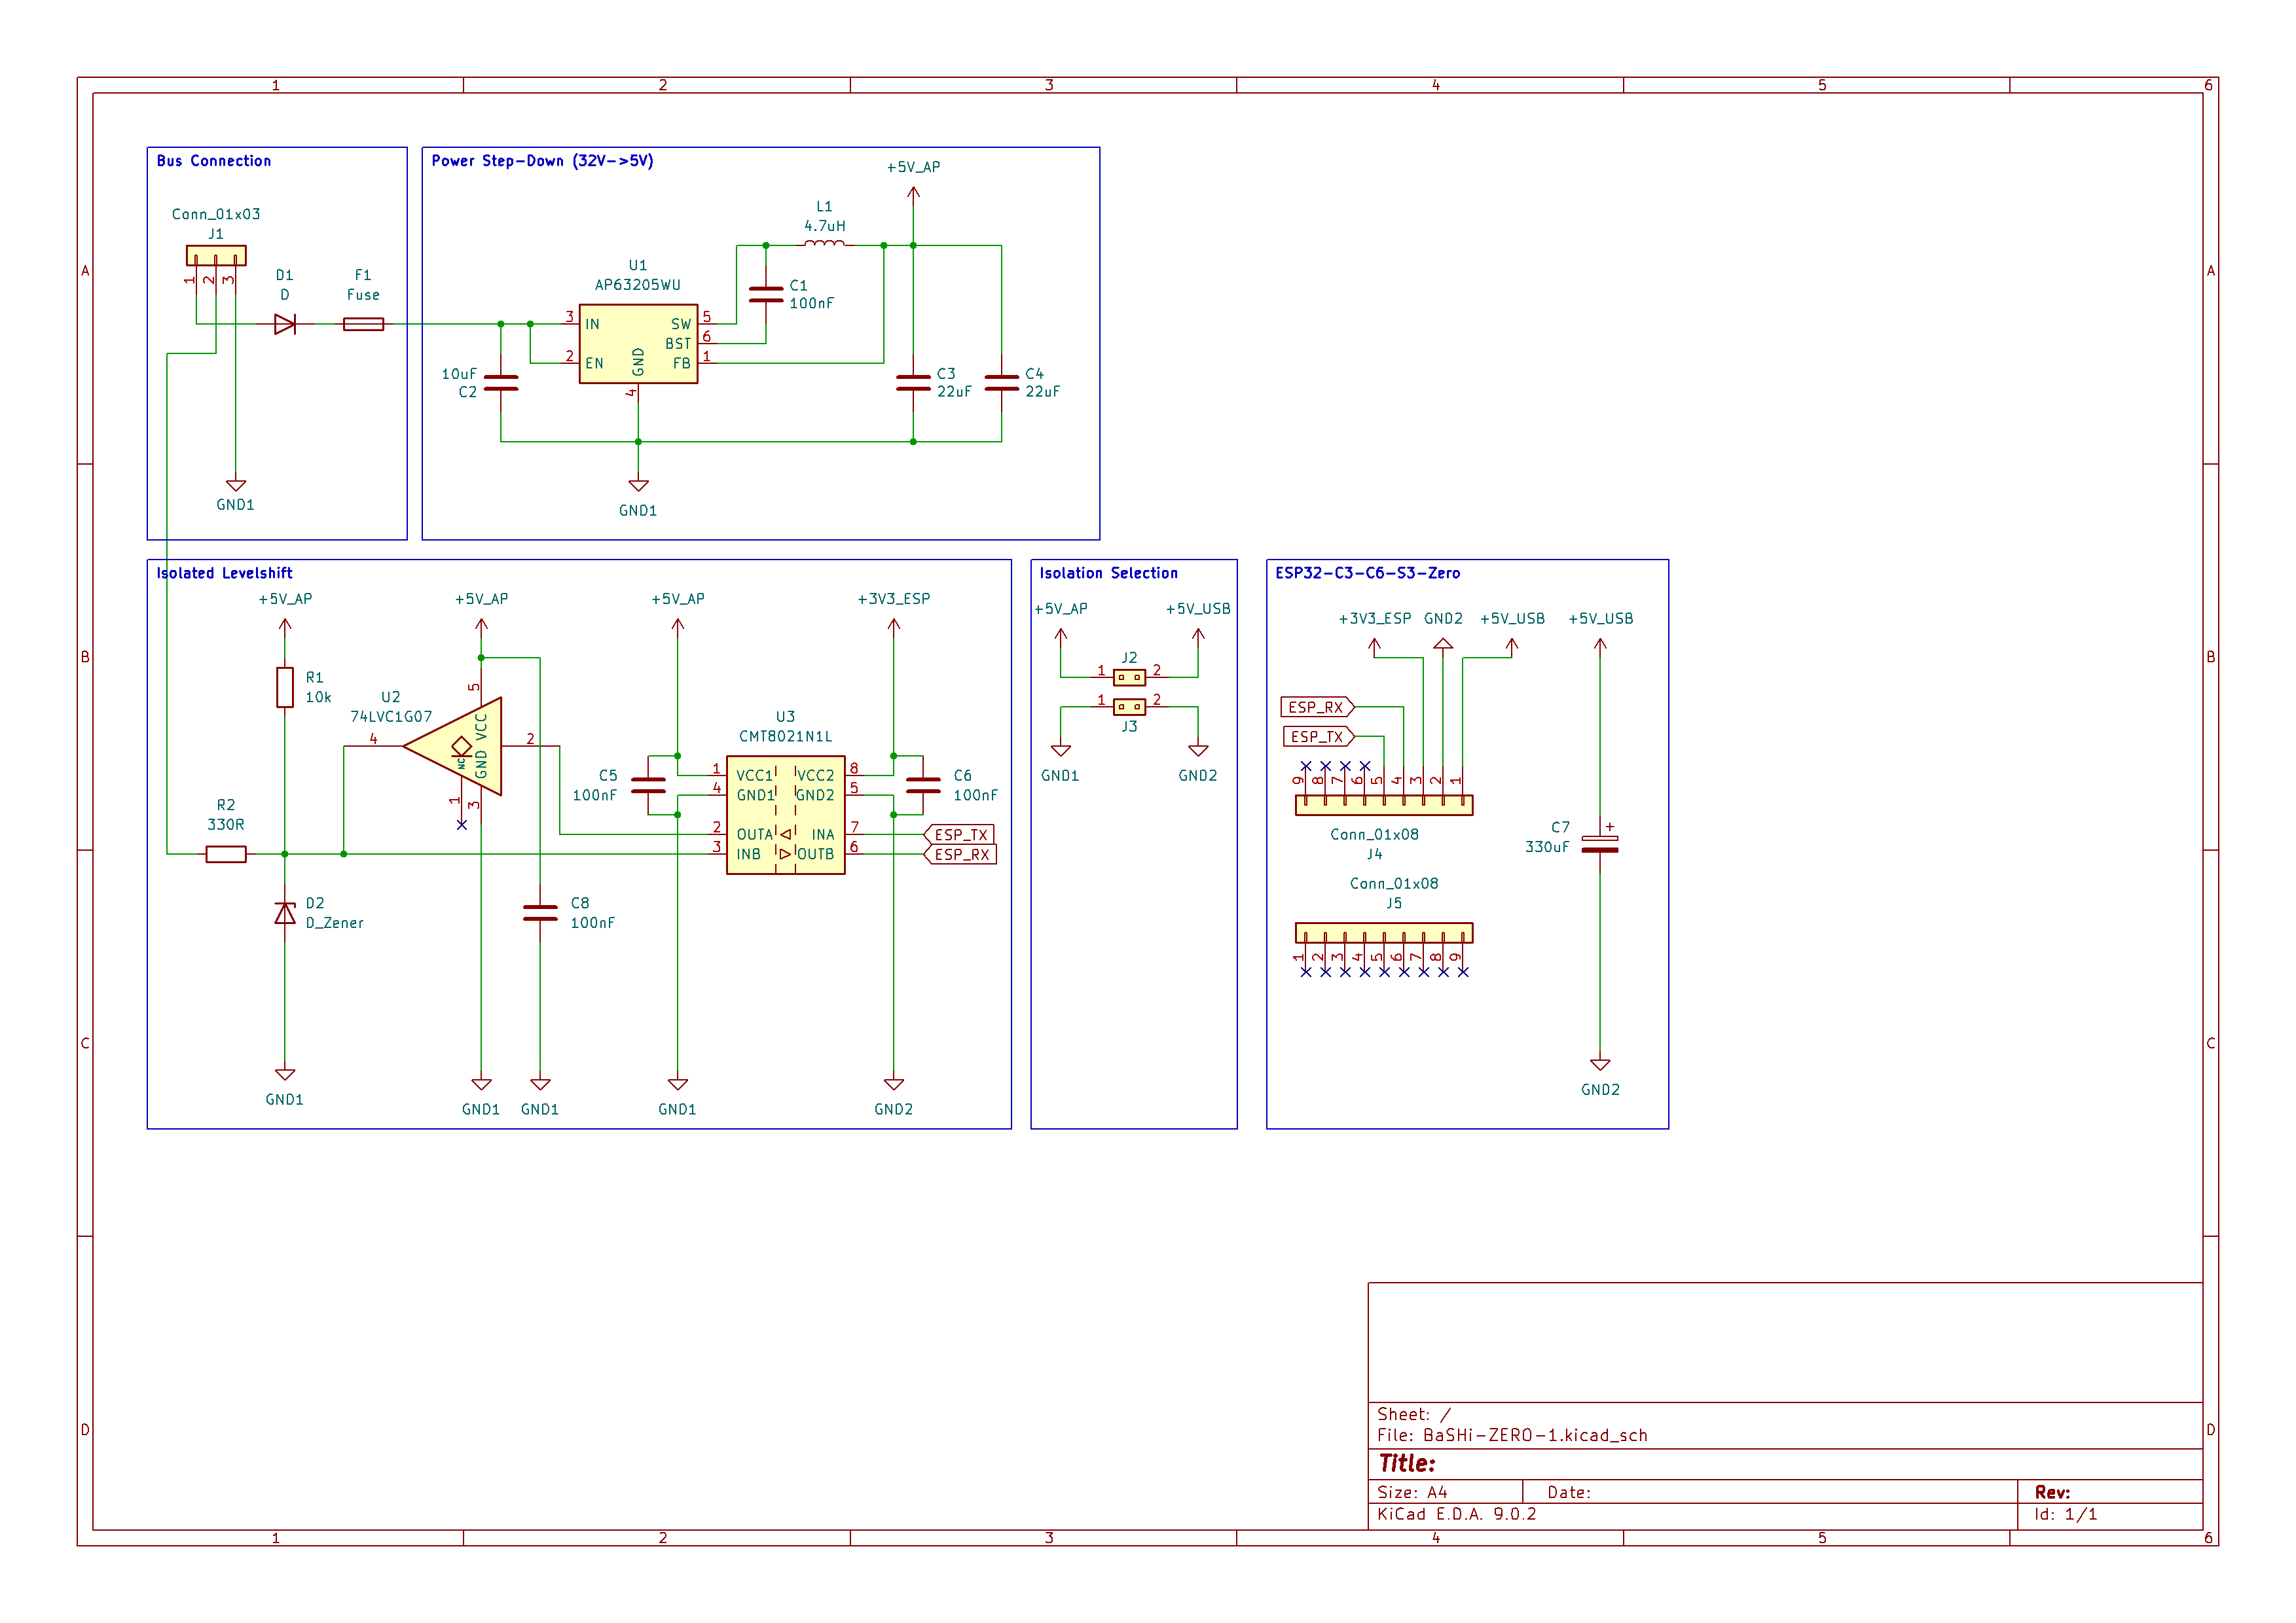Select the J3 jumper symbol
This screenshot has height=1623, width=2296.
pos(1129,707)
